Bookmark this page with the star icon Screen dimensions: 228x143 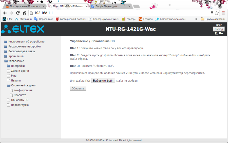coord(217,13)
